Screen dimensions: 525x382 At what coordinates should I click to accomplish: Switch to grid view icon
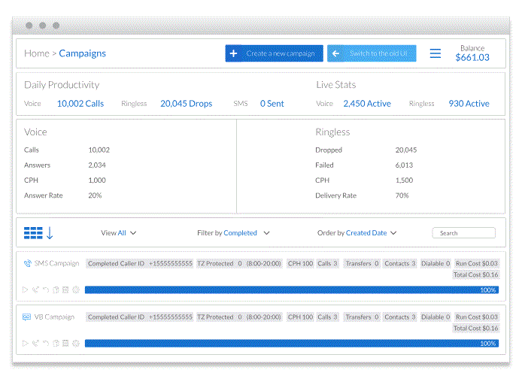33,233
